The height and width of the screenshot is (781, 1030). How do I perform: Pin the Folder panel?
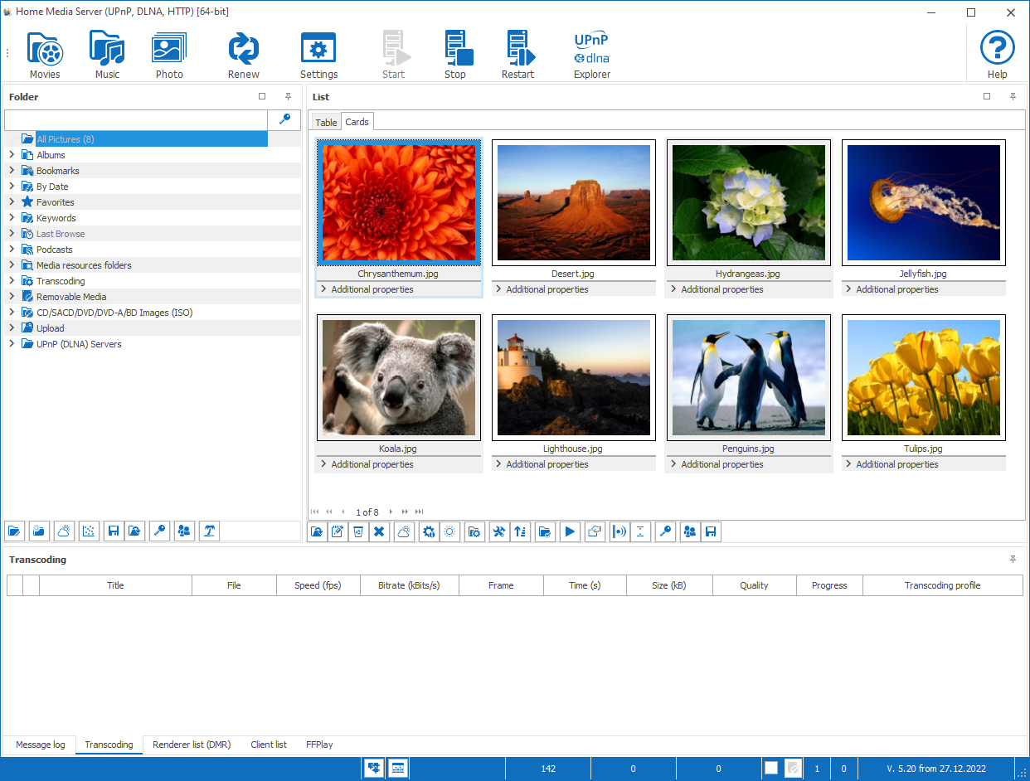[x=288, y=97]
